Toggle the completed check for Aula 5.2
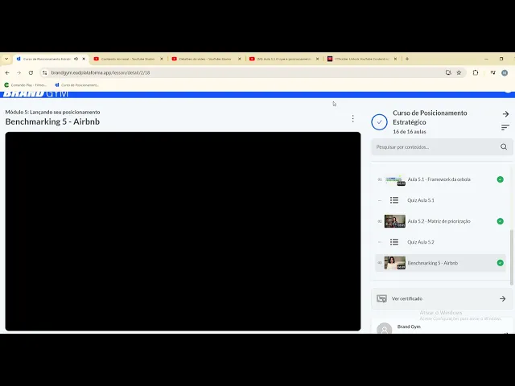The height and width of the screenshot is (386, 515). (500, 221)
